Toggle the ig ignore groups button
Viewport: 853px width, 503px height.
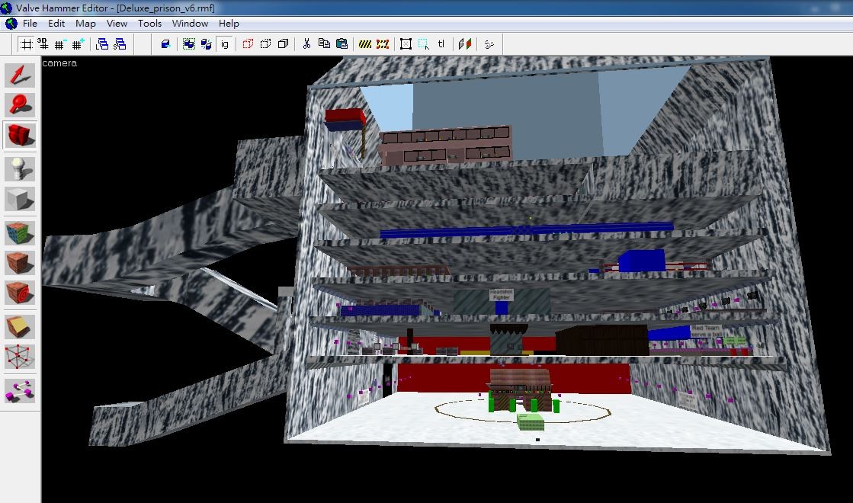[x=224, y=44]
